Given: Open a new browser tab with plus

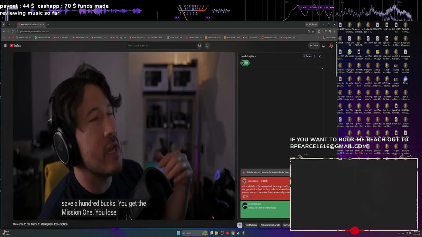Looking at the screenshot, I should click(x=48, y=24).
